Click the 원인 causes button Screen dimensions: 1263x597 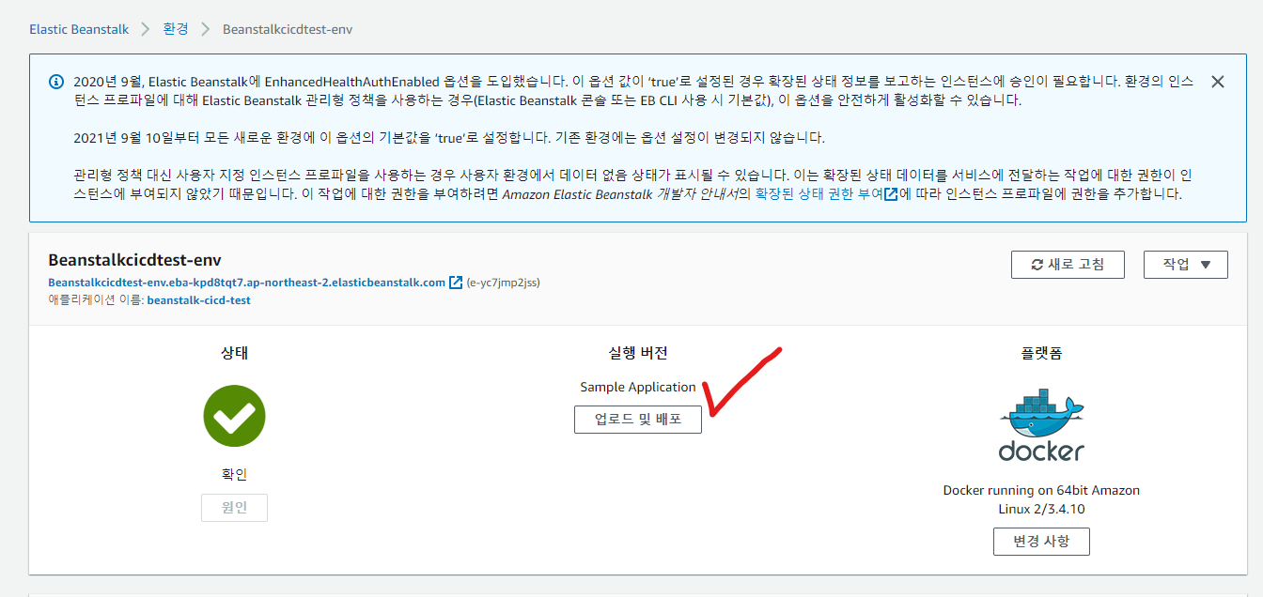tap(234, 508)
